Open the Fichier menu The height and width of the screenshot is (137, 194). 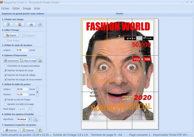[5, 8]
